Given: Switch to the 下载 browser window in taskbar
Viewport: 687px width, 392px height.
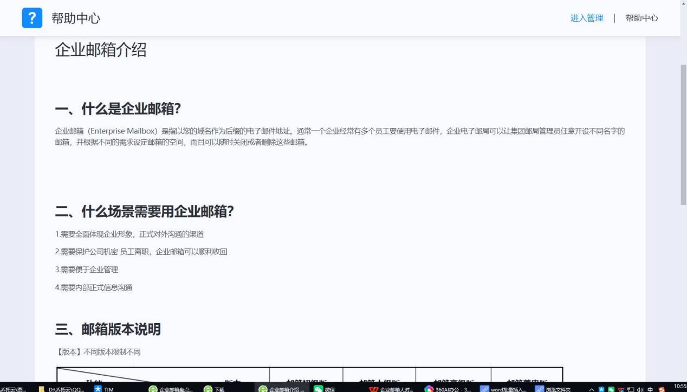Looking at the screenshot, I should pos(214,388).
